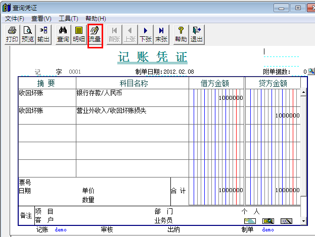315x237 pixels.
Task: Minimize the 查询凭证 window
Action: pos(281,8)
